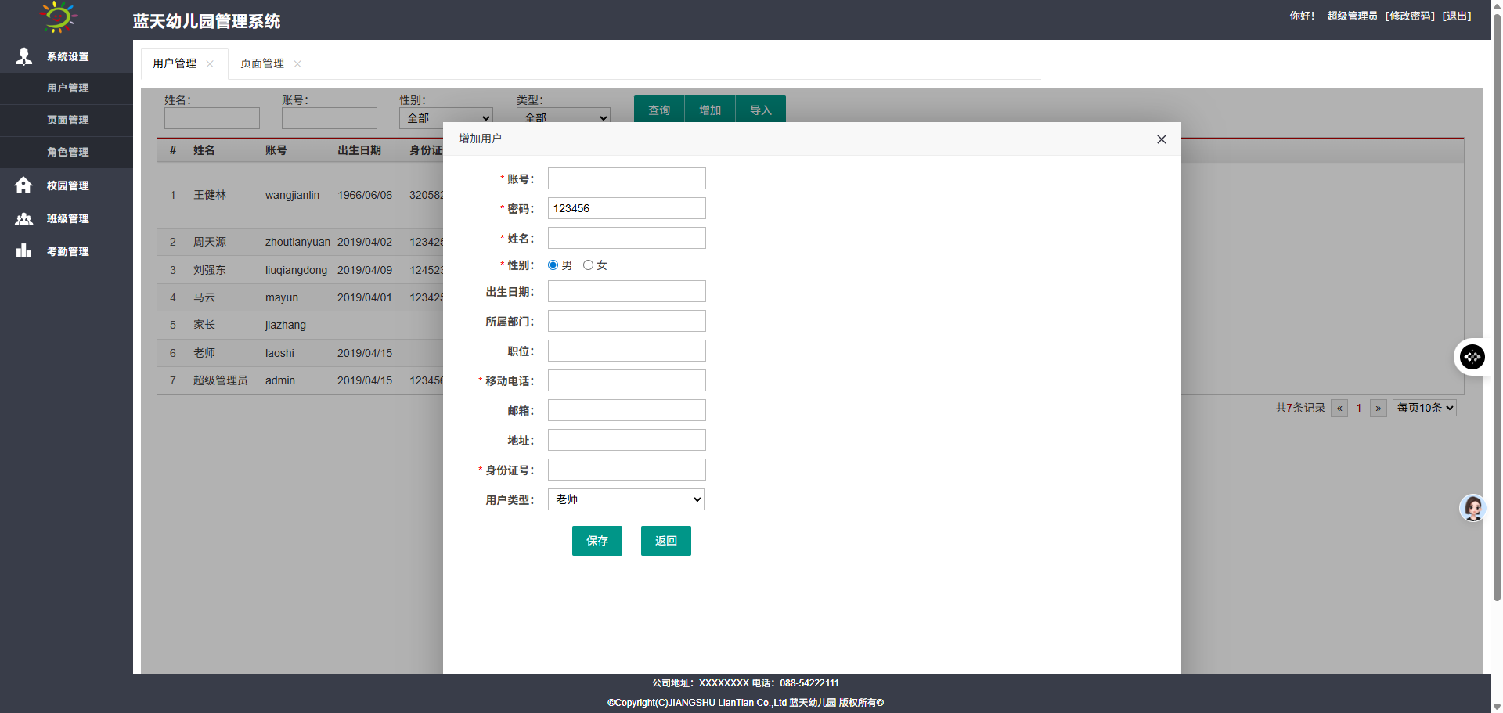Image resolution: width=1503 pixels, height=713 pixels.
Task: Open the 每页10条 page size dropdown
Action: pyautogui.click(x=1424, y=408)
